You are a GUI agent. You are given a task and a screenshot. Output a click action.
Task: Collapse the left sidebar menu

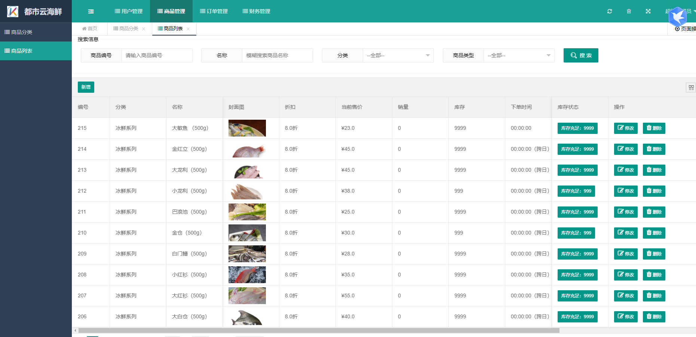tap(91, 11)
